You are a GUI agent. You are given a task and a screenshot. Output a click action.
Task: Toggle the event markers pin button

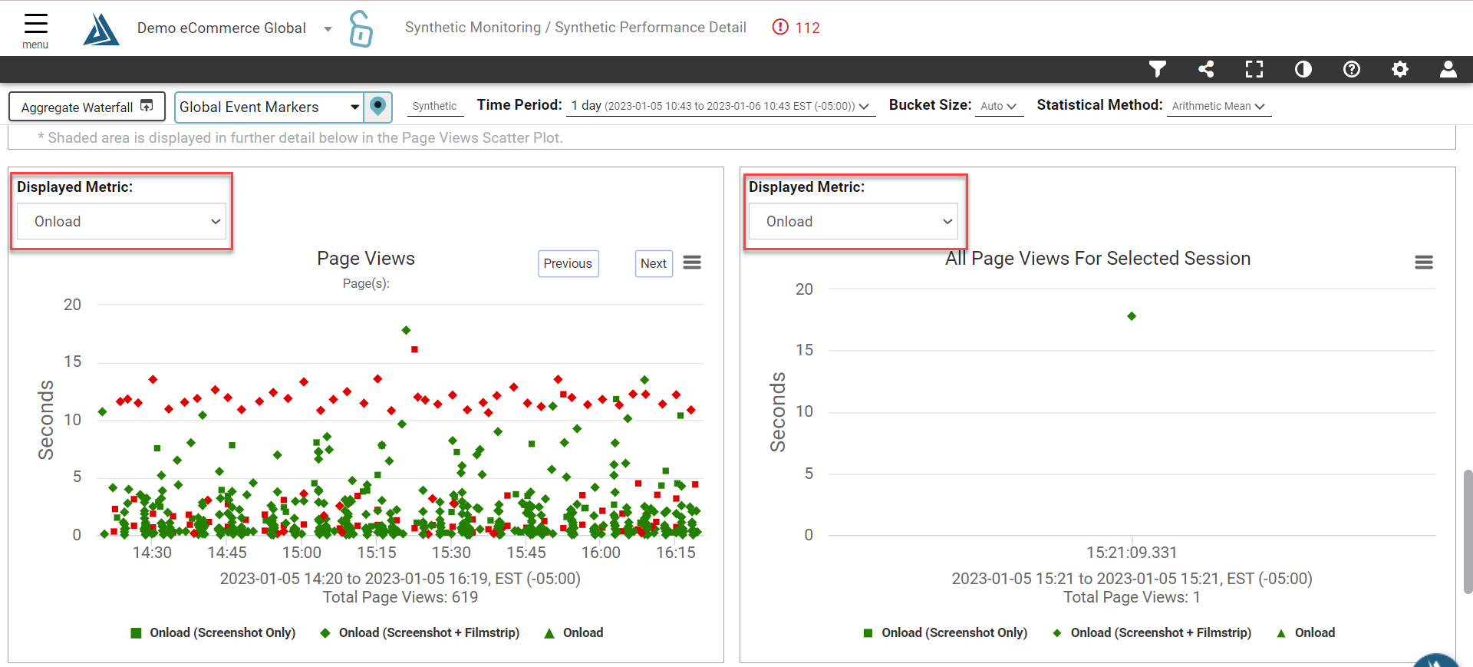tap(377, 107)
